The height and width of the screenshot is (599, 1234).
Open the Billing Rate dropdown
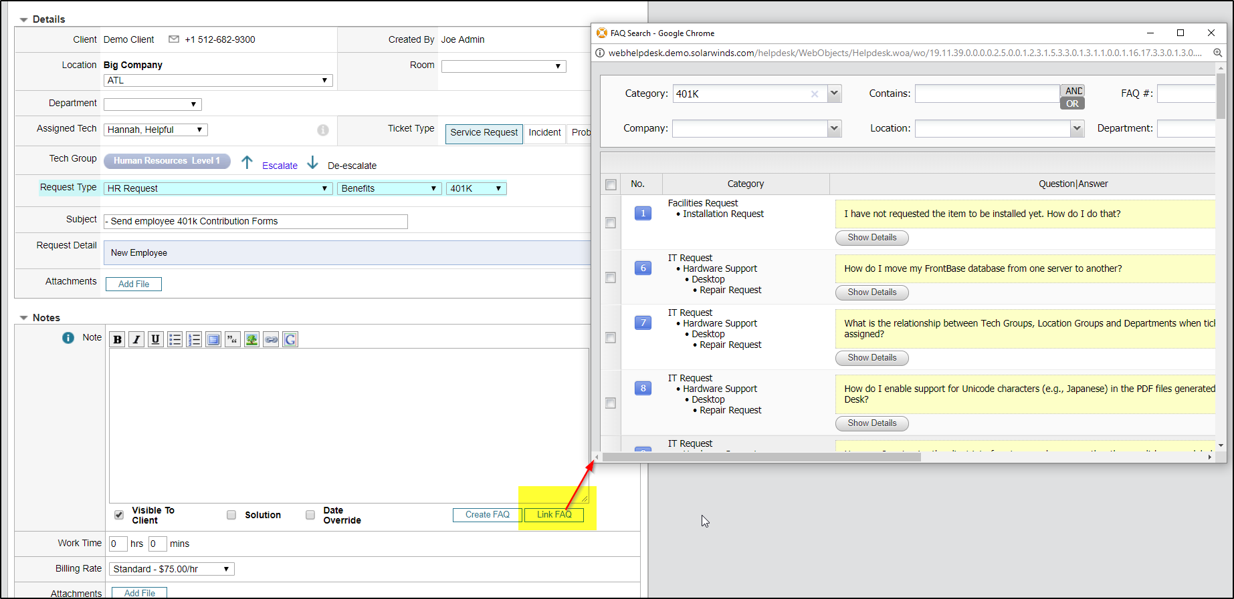(x=172, y=569)
